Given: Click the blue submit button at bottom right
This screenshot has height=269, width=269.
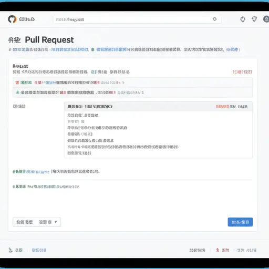Looking at the screenshot, I should [240, 222].
